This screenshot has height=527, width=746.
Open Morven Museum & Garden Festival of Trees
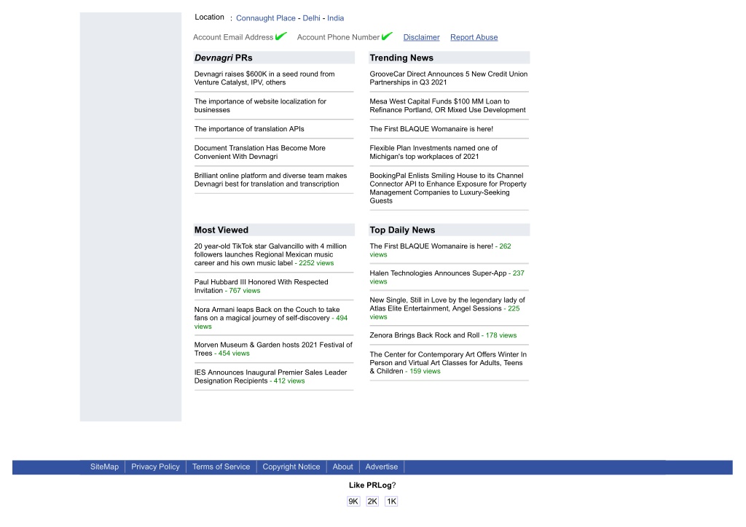pyautogui.click(x=273, y=349)
